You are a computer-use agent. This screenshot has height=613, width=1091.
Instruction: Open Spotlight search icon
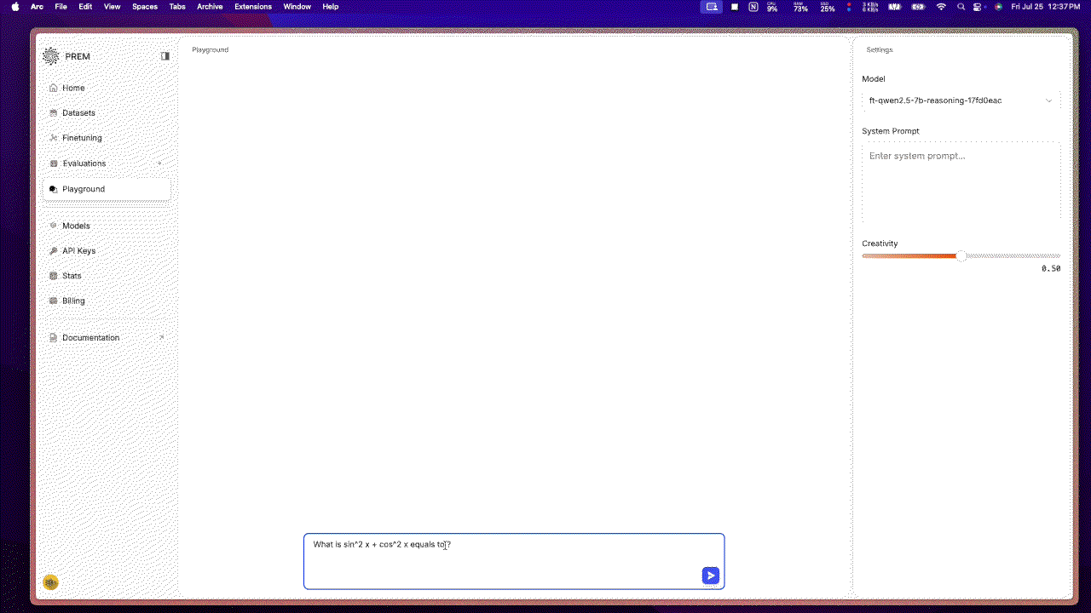(961, 7)
